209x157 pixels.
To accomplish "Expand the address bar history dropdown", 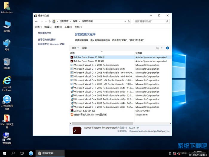I will pyautogui.click(x=125, y=22).
